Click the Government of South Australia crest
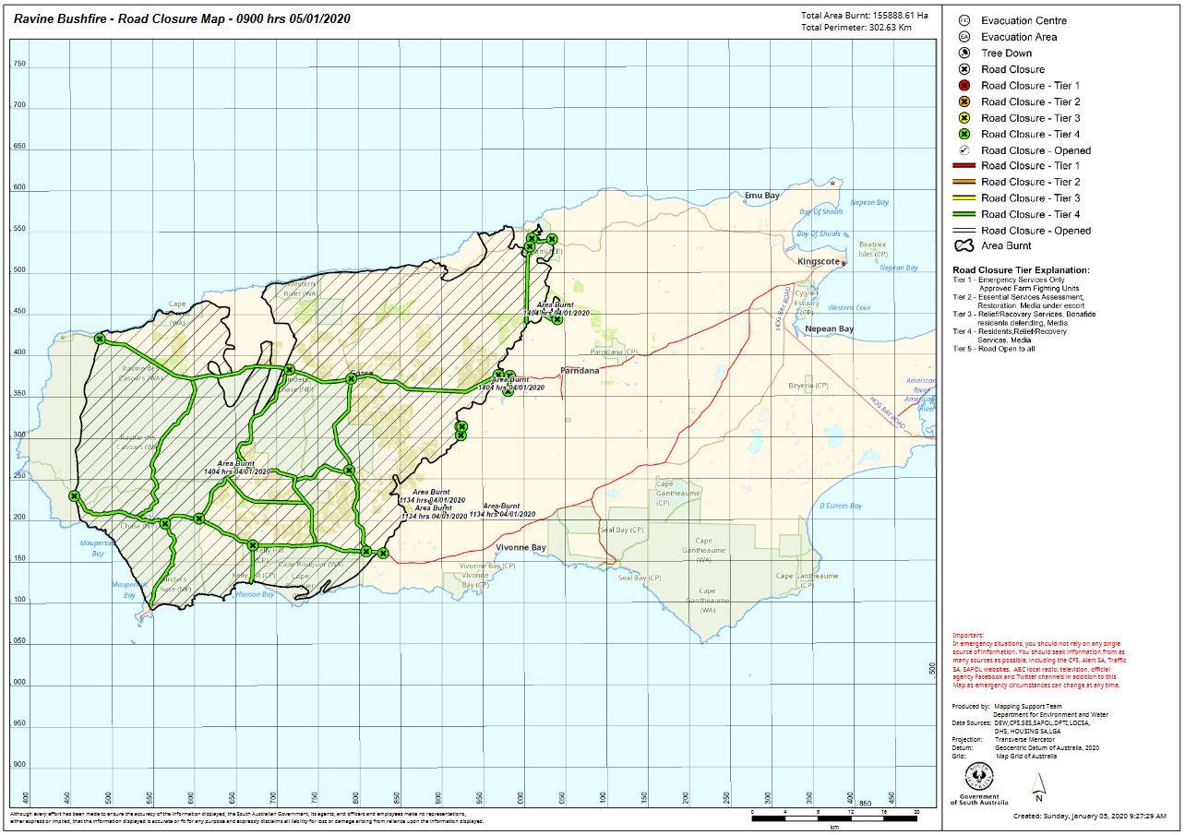Screen dimensions: 1185x835 (977, 776)
